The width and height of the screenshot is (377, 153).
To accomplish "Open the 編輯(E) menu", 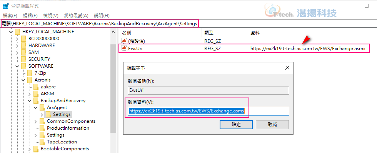I will click(30, 16).
